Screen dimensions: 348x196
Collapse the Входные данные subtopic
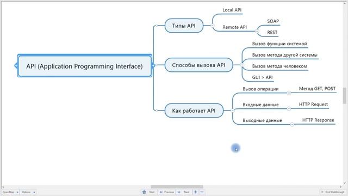289,108
